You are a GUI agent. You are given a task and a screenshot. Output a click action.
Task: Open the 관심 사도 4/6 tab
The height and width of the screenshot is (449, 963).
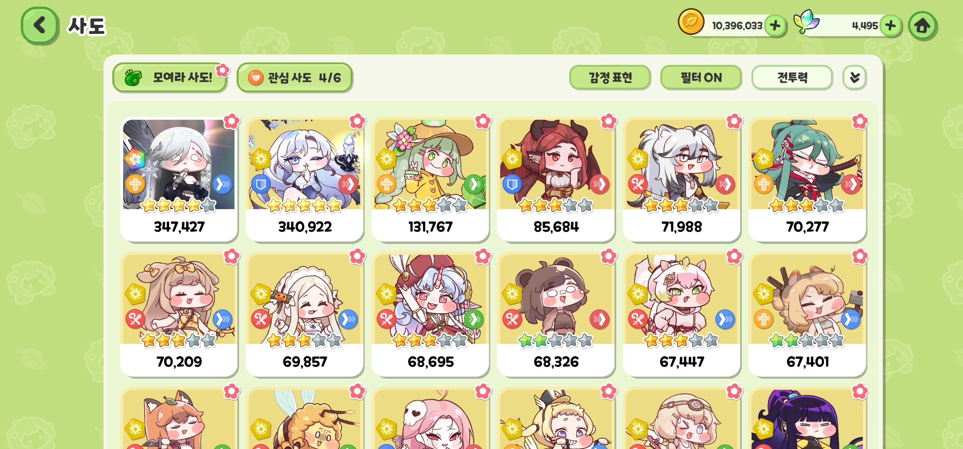[294, 77]
